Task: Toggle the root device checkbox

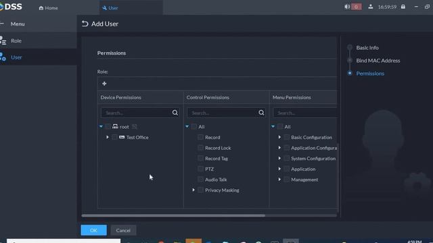Action: [x=108, y=126]
